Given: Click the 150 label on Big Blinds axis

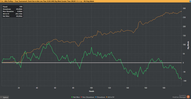Looking at the screenshot, I should coord(184,36).
